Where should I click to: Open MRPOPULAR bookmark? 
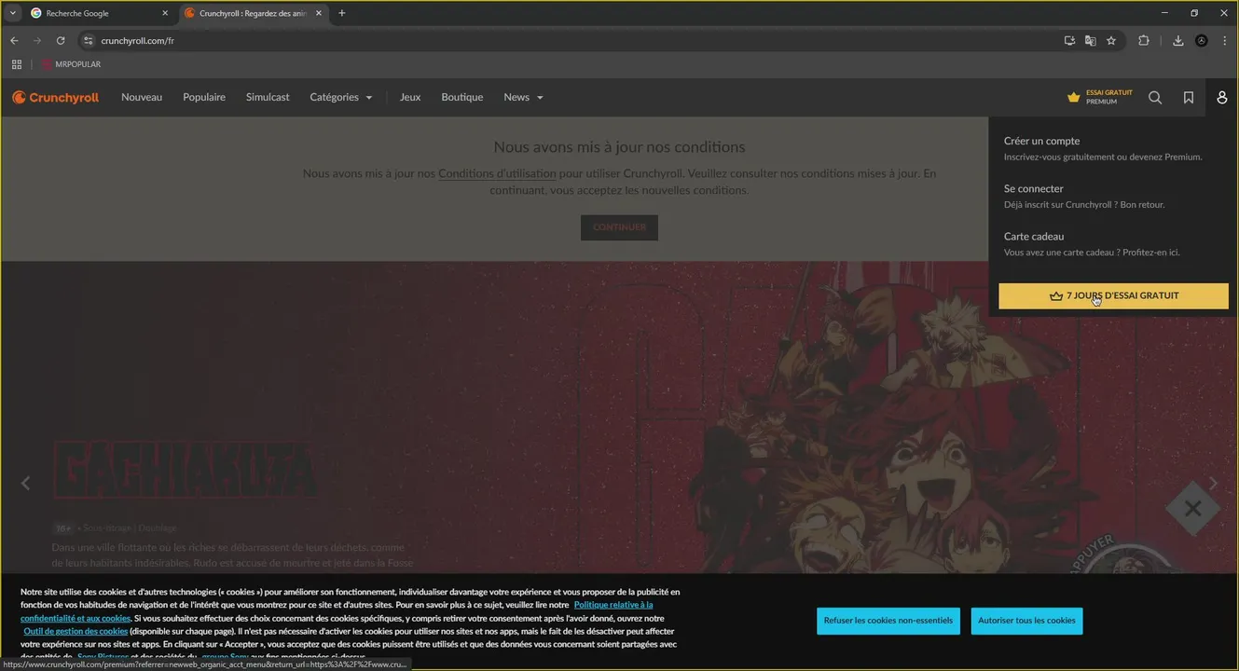click(71, 64)
